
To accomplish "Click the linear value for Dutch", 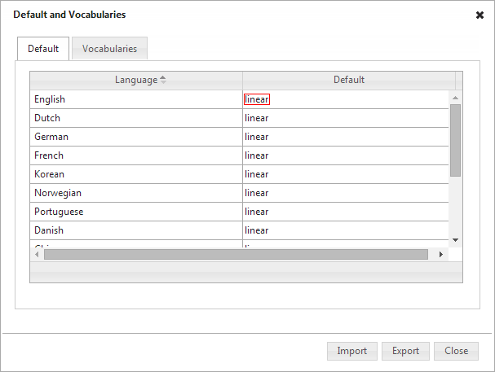I will (256, 118).
